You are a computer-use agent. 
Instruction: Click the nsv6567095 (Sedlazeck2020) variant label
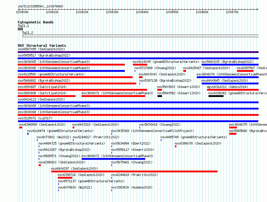point(41,49)
